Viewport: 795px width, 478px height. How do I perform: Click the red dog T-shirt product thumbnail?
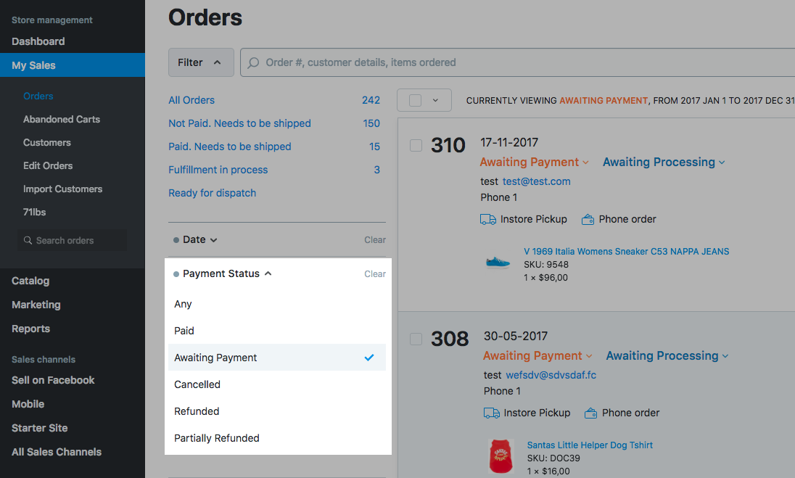pos(501,456)
